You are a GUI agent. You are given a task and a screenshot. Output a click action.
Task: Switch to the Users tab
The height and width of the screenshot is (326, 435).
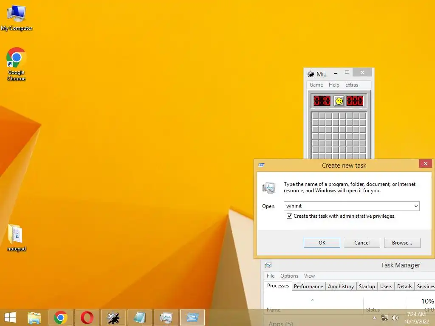coord(386,287)
